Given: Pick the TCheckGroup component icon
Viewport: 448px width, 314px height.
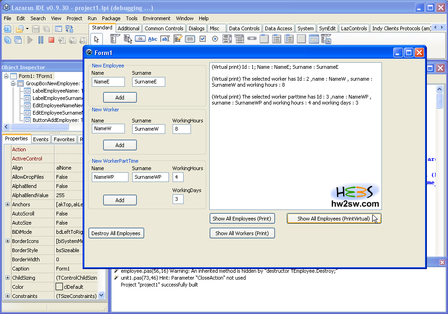Looking at the screenshot, I should click(289, 39).
